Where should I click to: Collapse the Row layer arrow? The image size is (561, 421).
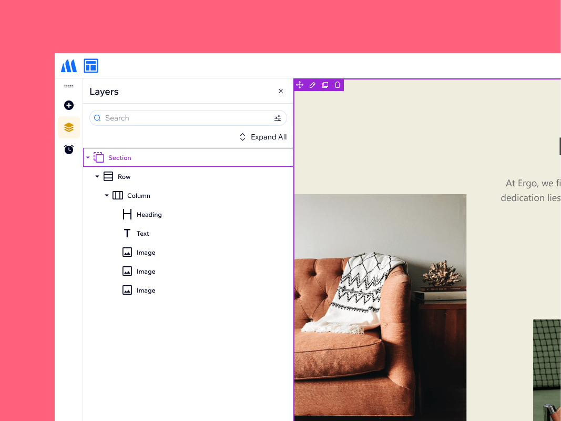tap(97, 177)
